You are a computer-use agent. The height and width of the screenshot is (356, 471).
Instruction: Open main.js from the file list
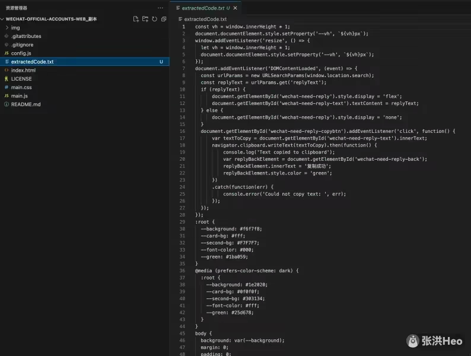coord(20,96)
